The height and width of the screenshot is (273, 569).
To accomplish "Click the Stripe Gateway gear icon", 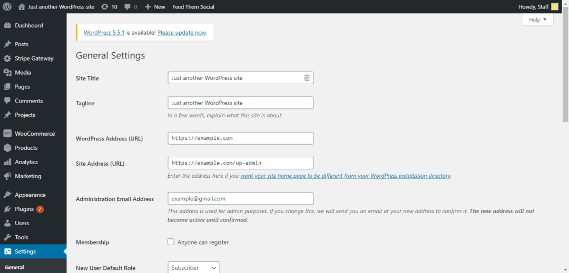I will coord(7,58).
